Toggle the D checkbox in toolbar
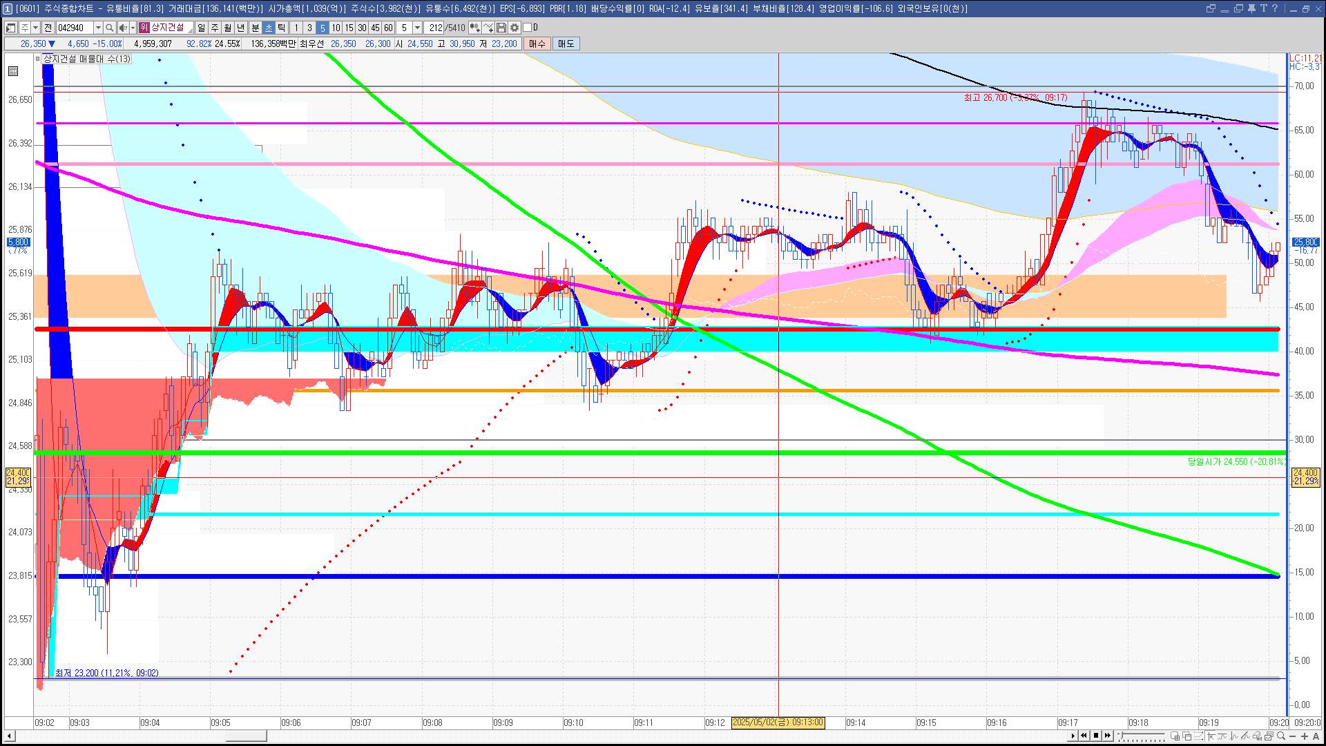The image size is (1326, 746). [528, 28]
